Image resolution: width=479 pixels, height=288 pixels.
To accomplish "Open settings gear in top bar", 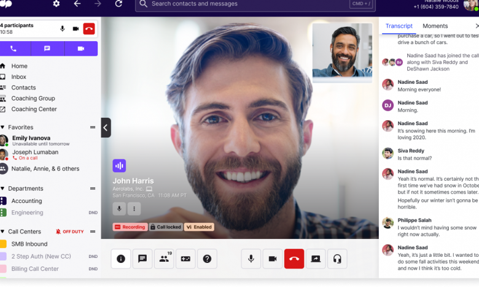I will point(56,4).
